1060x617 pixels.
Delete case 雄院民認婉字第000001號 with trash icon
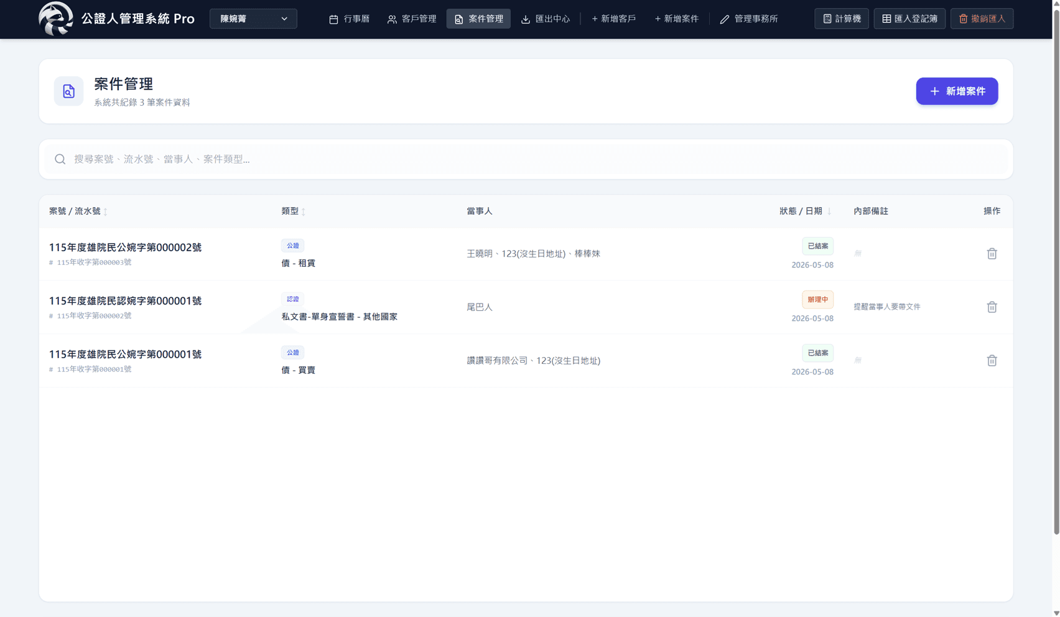tap(992, 307)
